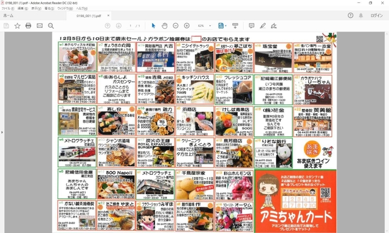Click the マルゼン薬局 shop box
The width and height of the screenshot is (389, 233).
(x=77, y=89)
